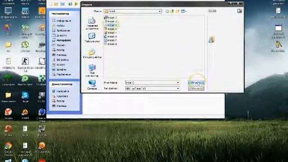Click the folder icon preview thumbnail
Screen dimensions: 288x162
point(211,40)
